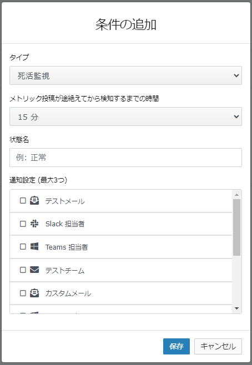The image size is (252, 365).
Task: Click the notification list scroll-up arrow
Action: click(236, 195)
